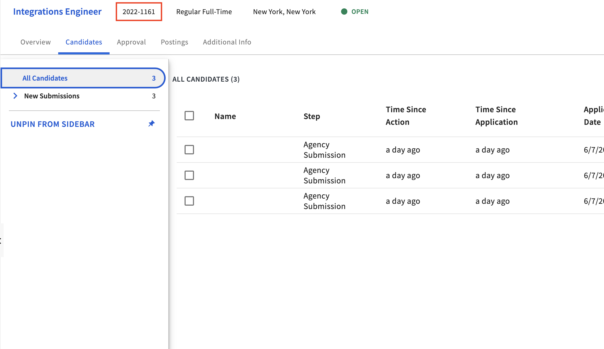Check the third Agency Submission row checkbox
This screenshot has width=604, height=349.
pos(189,201)
